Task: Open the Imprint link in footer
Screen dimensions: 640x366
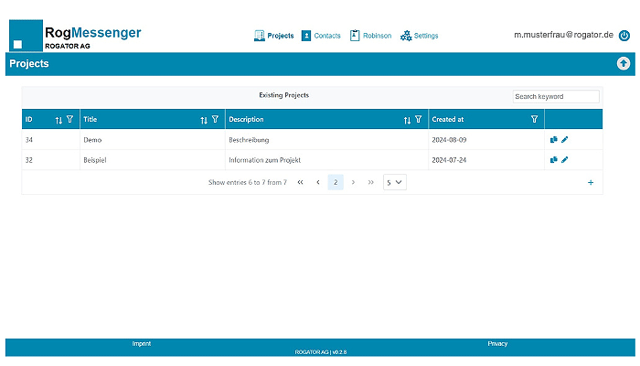Action: 142,343
